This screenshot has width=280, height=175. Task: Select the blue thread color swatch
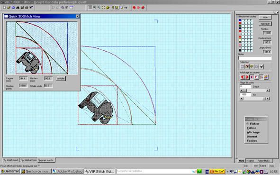[x=240, y=20]
